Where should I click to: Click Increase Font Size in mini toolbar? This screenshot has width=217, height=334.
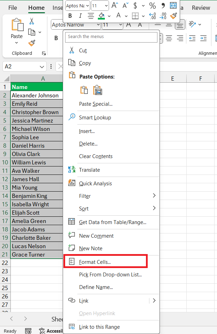pyautogui.click(x=115, y=5)
